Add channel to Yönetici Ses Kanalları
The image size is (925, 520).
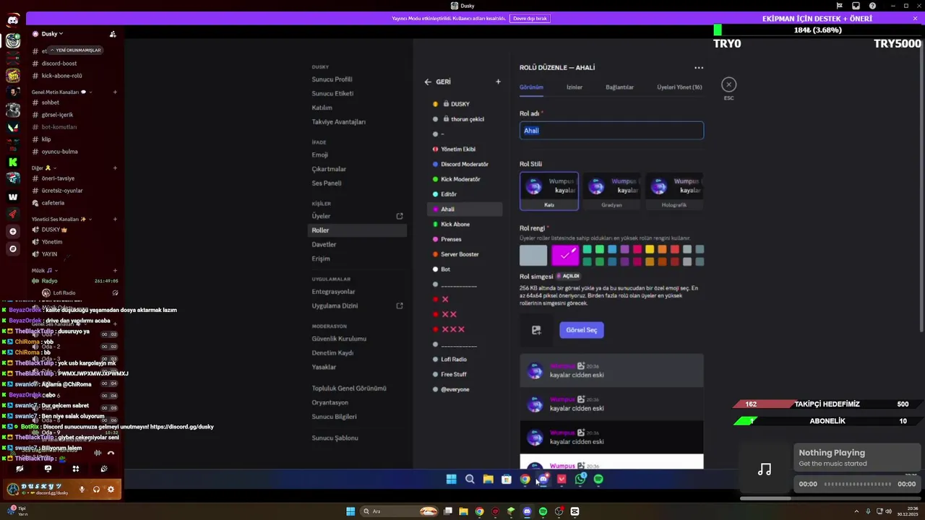(115, 219)
